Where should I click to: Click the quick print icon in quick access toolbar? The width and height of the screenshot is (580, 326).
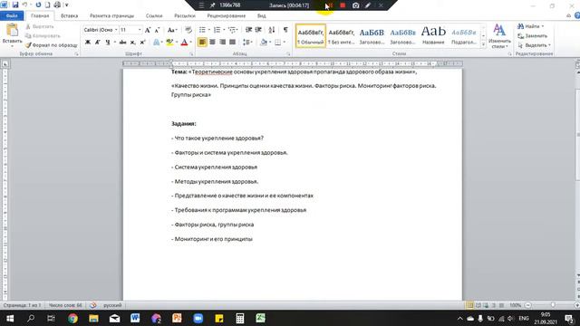point(57,5)
